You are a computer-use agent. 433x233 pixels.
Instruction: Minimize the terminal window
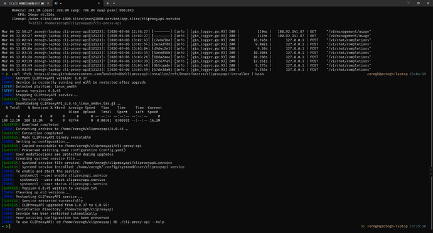(409, 3)
